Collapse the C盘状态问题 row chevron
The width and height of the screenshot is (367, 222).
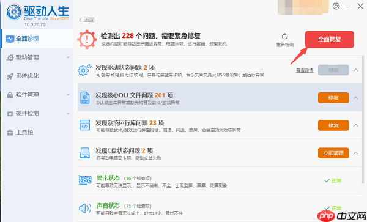pos(356,153)
